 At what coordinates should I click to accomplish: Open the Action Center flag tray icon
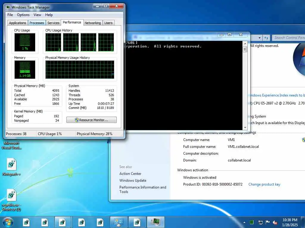(268, 222)
